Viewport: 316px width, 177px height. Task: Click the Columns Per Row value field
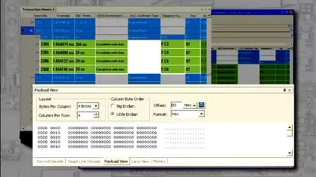[x=85, y=115]
